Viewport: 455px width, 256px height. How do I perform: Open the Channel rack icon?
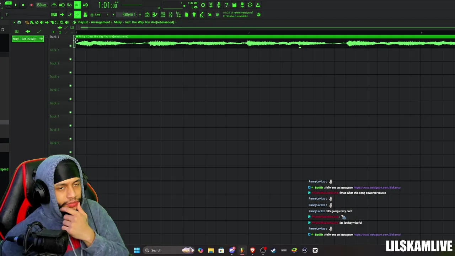(x=163, y=15)
